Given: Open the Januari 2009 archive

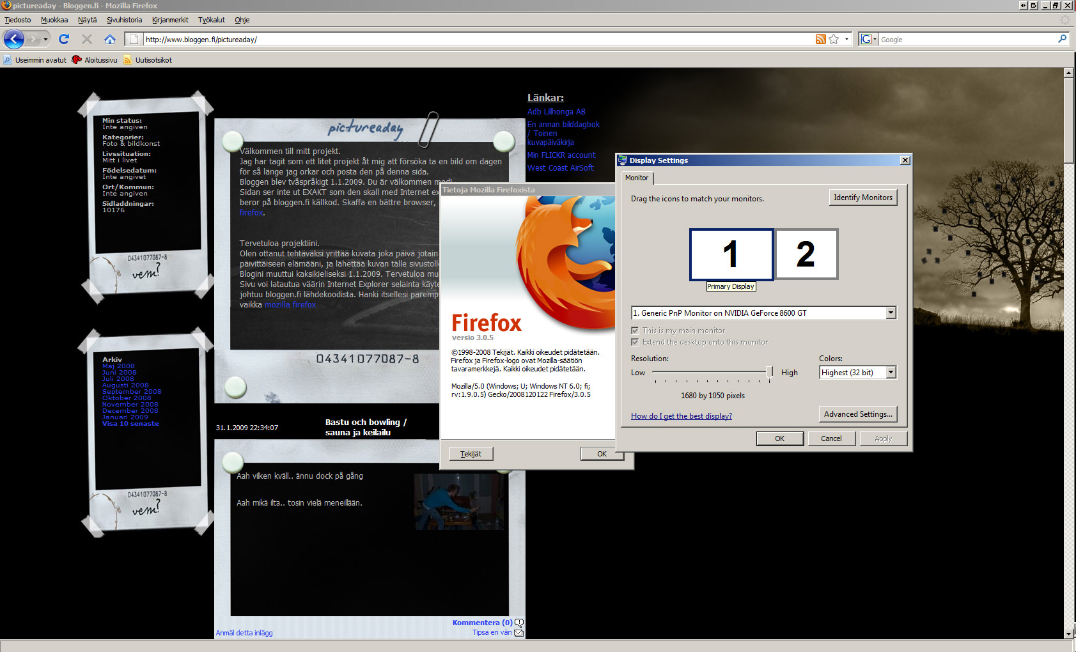Looking at the screenshot, I should click(x=125, y=417).
